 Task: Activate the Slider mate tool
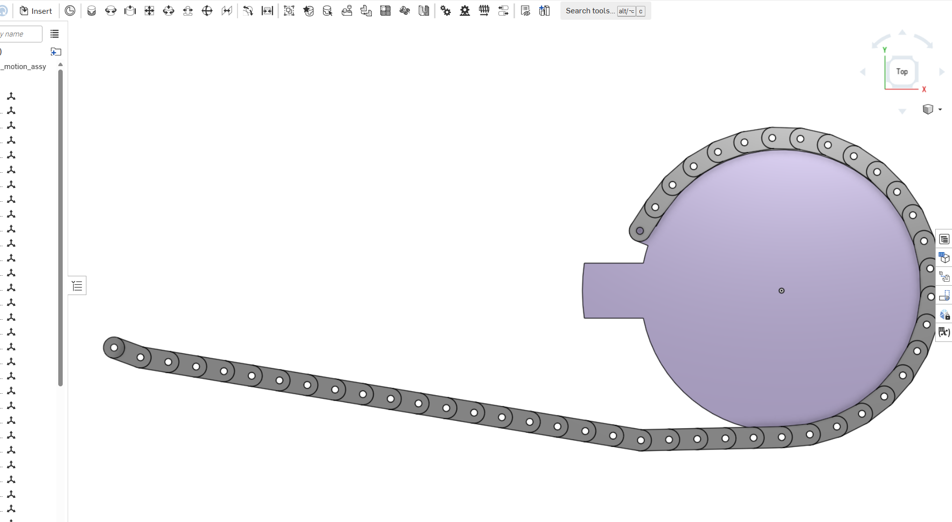130,10
